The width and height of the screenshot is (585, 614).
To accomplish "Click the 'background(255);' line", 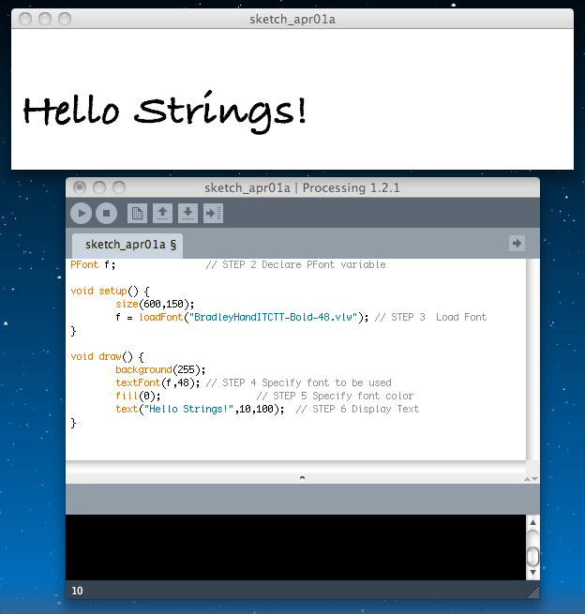I will 160,369.
